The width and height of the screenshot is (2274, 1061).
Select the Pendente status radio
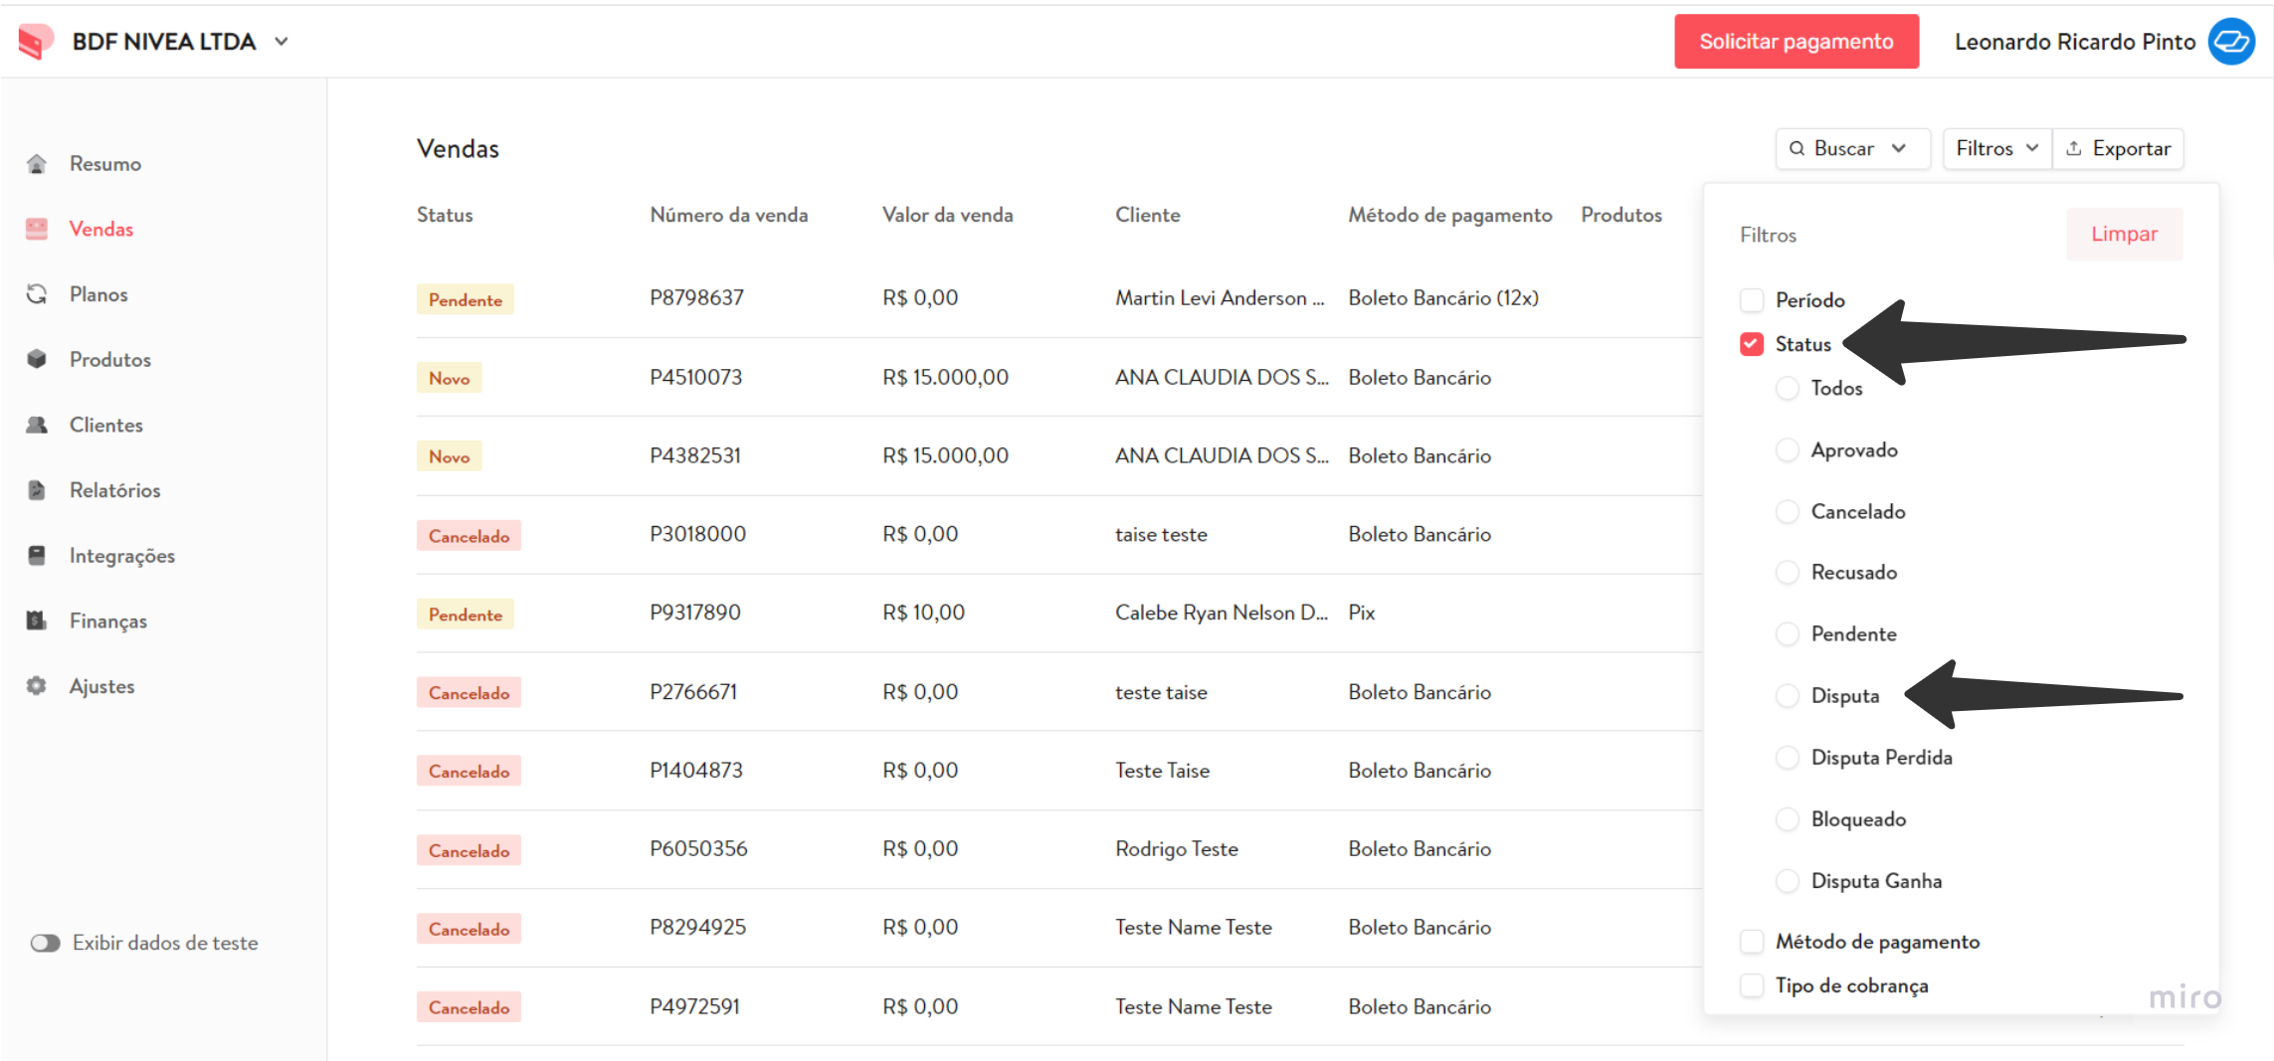click(x=1788, y=634)
